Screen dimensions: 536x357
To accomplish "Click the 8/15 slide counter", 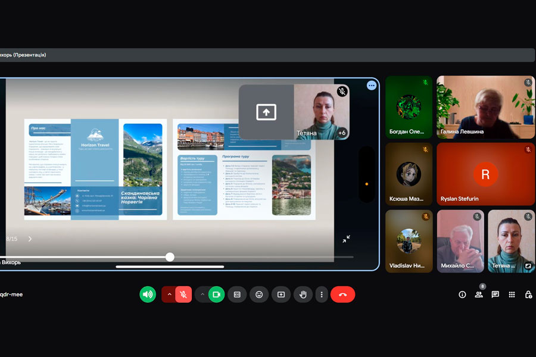I will (x=12, y=239).
